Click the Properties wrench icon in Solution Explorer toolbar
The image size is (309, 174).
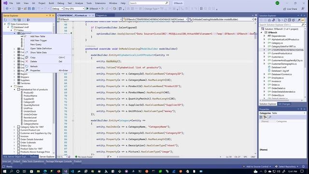299,20
